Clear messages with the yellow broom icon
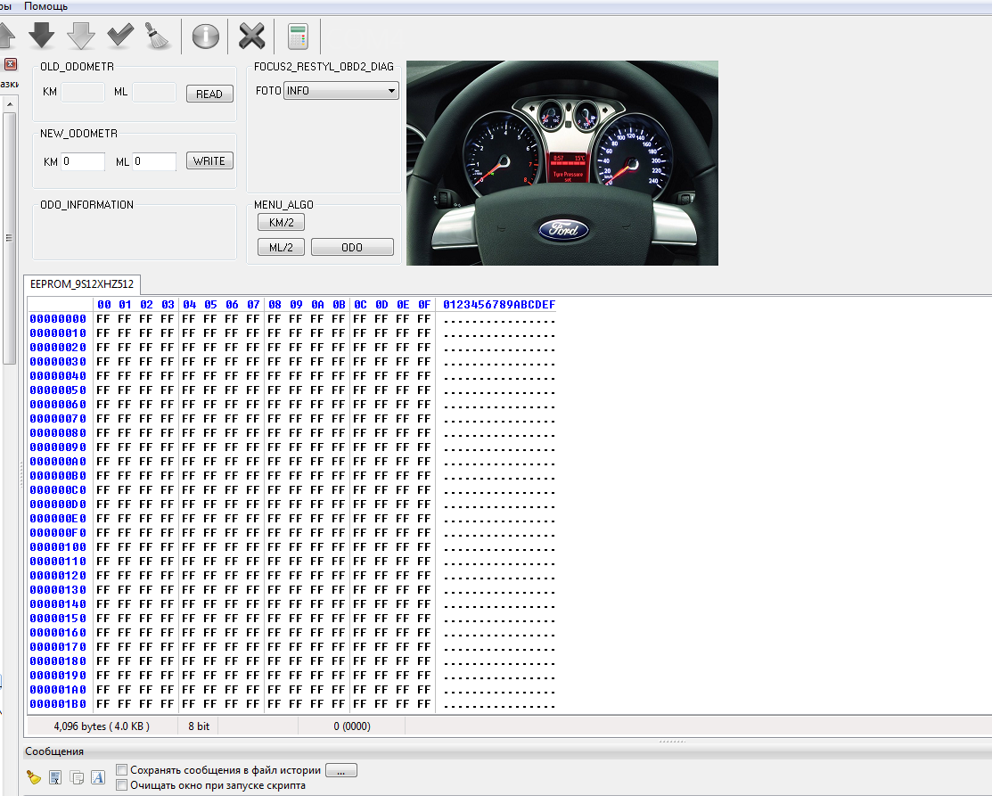 [x=34, y=777]
